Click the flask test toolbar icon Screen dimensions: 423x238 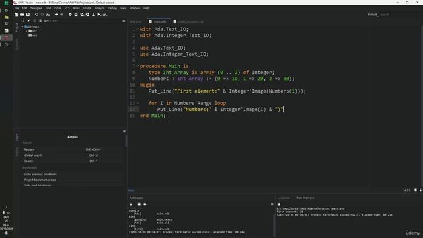tap(93, 15)
